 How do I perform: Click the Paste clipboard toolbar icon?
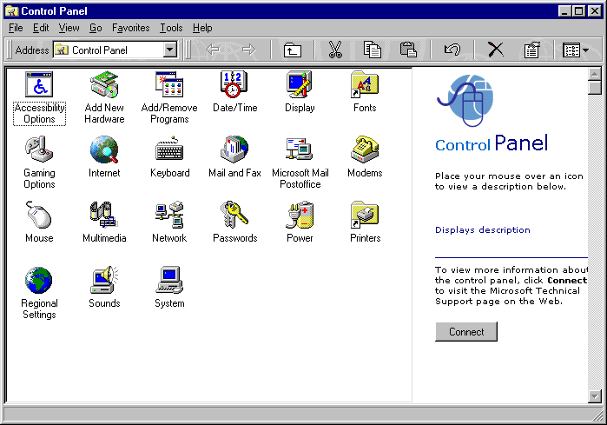click(x=408, y=50)
